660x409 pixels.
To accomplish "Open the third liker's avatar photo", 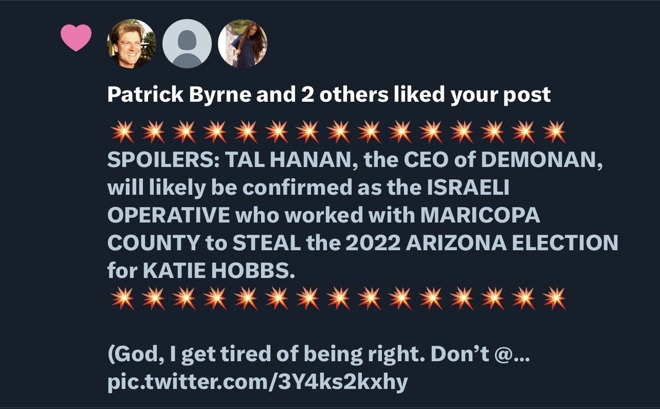I will (243, 43).
